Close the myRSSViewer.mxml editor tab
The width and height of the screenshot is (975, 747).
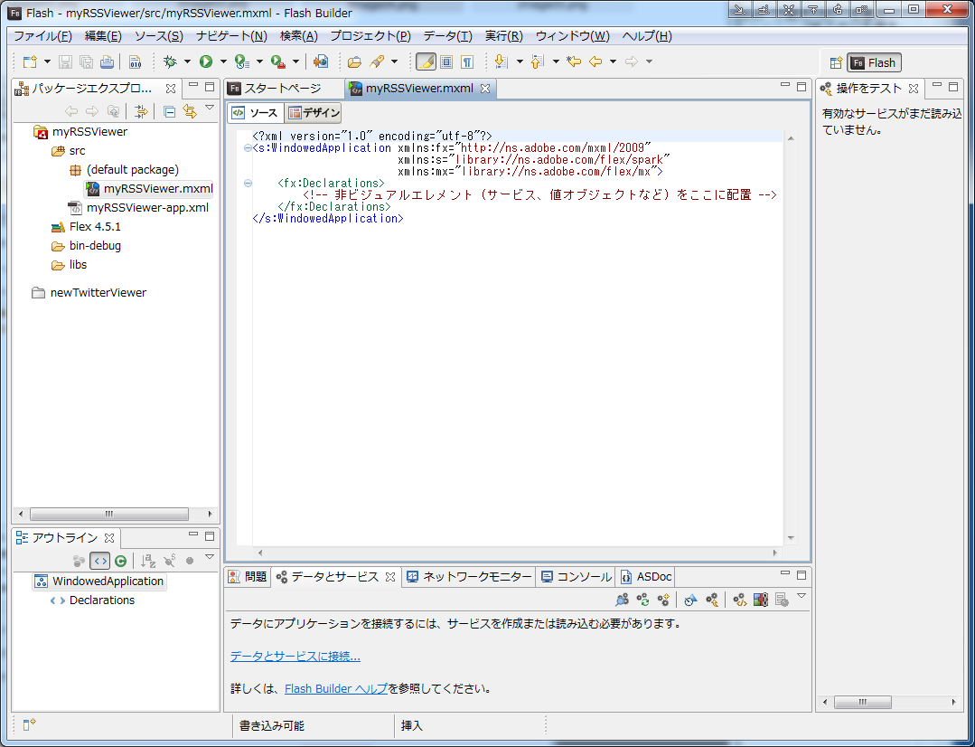click(485, 89)
